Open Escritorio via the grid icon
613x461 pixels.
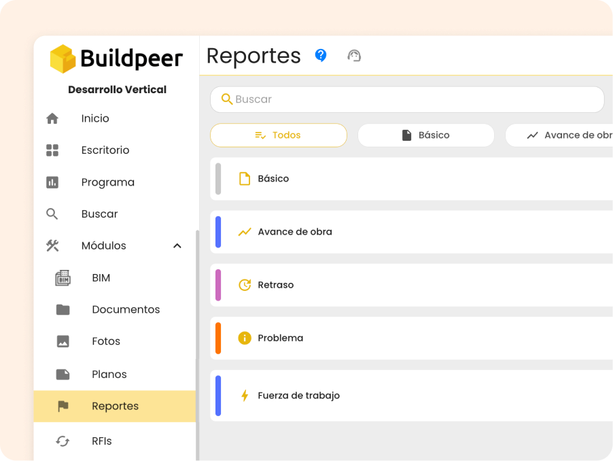[x=52, y=150]
